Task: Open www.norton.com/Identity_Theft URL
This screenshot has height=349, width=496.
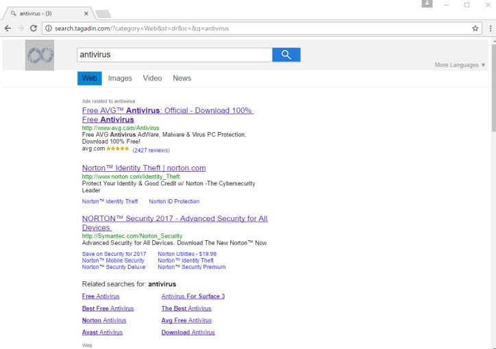Action: pos(131,177)
